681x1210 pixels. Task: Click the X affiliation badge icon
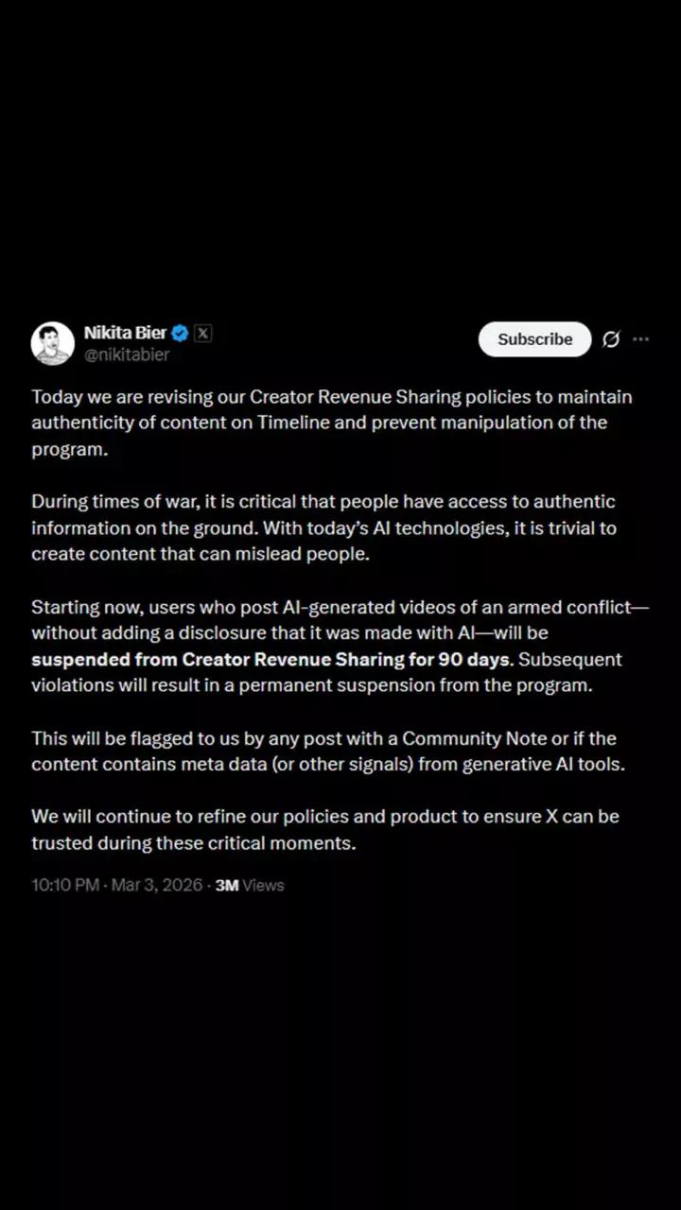(x=203, y=333)
